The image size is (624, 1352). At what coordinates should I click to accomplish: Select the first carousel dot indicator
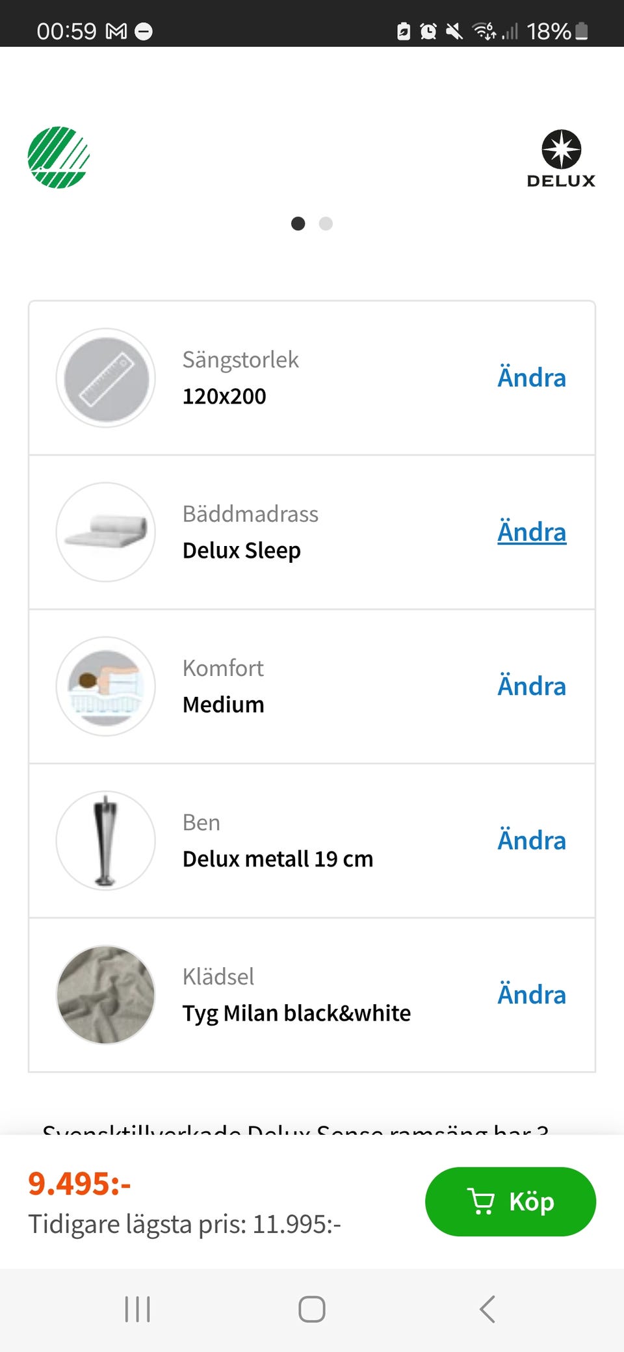[x=298, y=224]
